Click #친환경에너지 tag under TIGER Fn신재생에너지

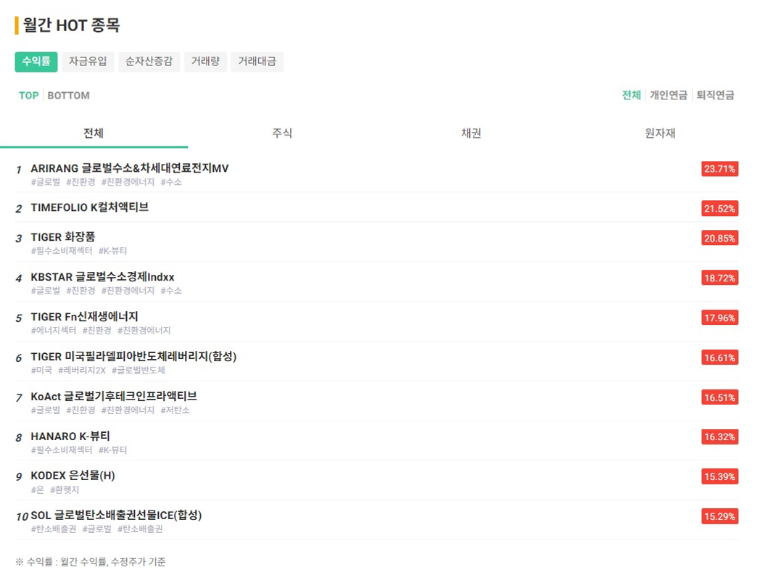144,330
